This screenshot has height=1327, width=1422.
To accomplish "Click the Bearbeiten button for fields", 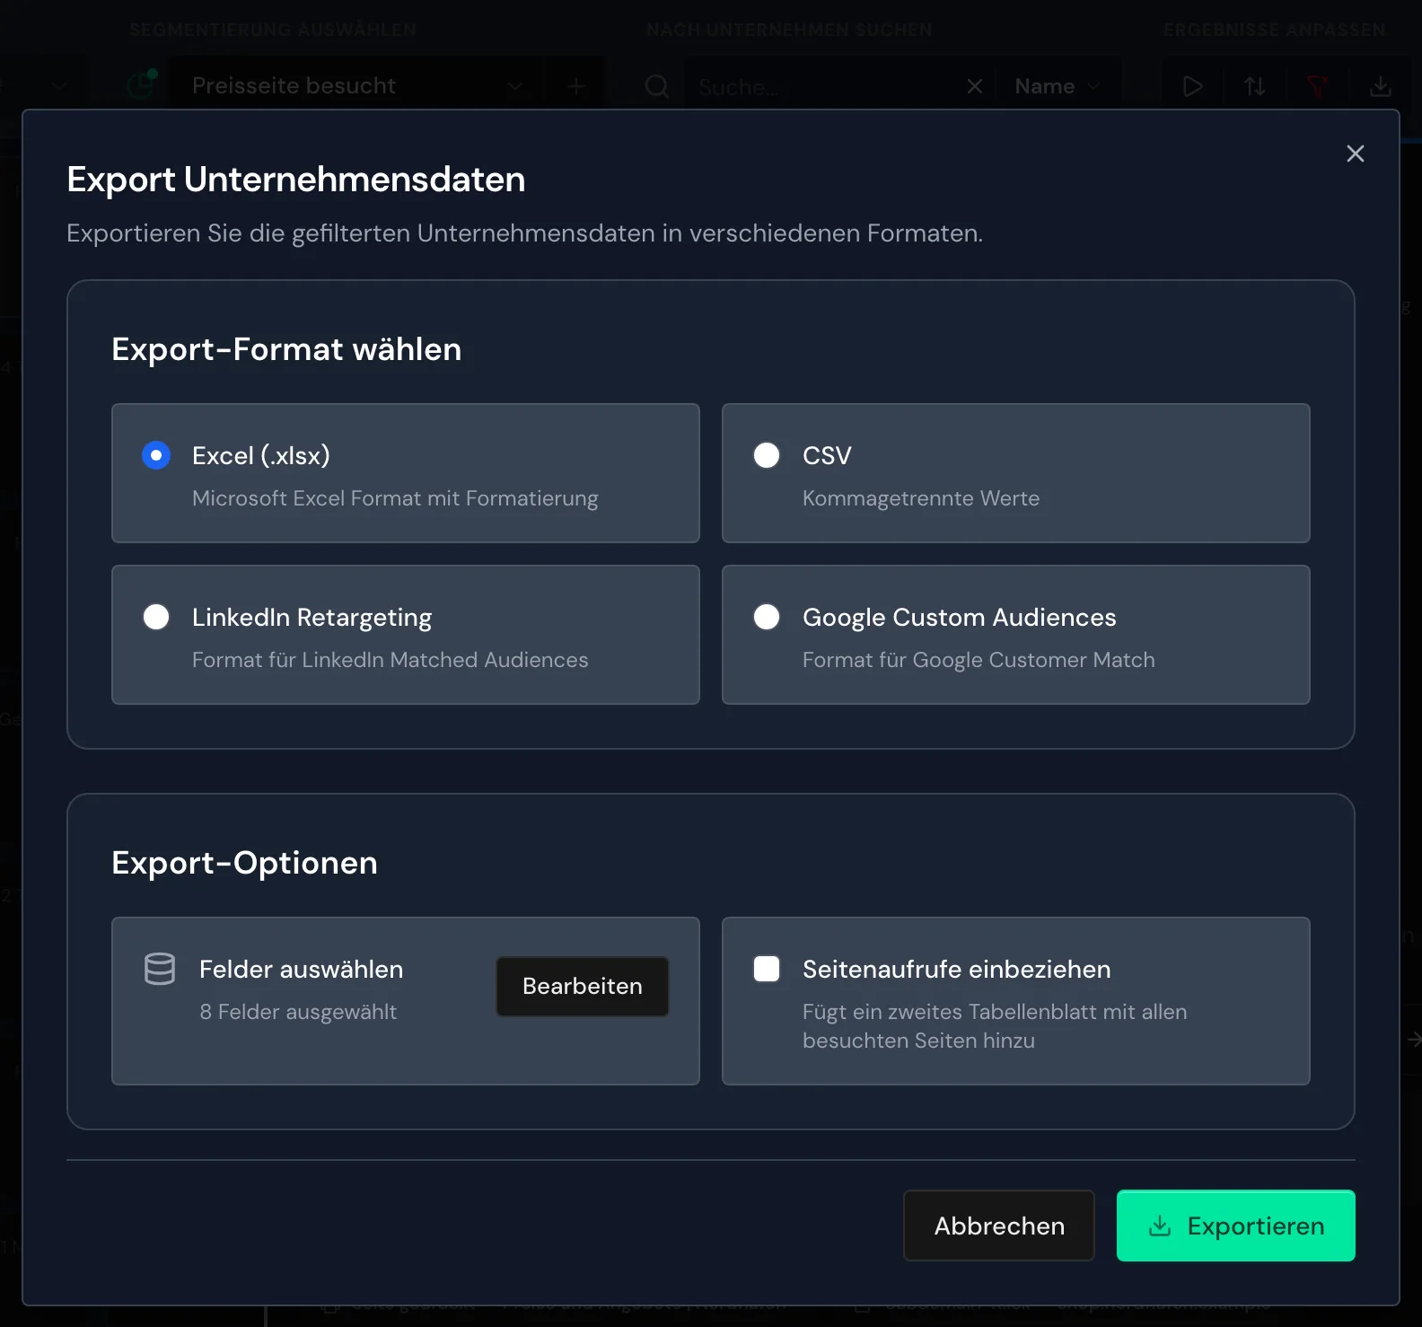I will pos(583,986).
